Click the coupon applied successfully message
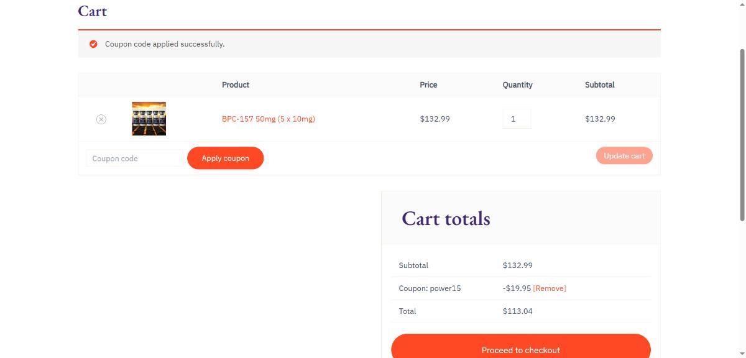Image resolution: width=746 pixels, height=358 pixels. click(x=165, y=44)
